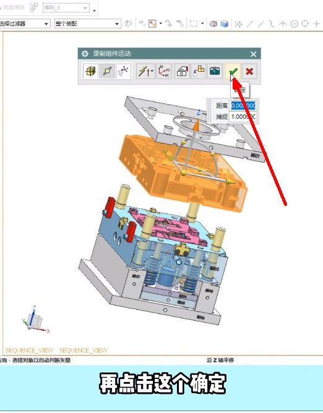Click the rectangle selection mode icon
This screenshot has width=323, height=413.
pos(194,23)
